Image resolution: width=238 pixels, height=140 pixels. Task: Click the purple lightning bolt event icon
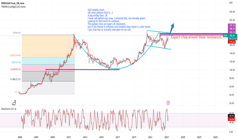[168, 103]
